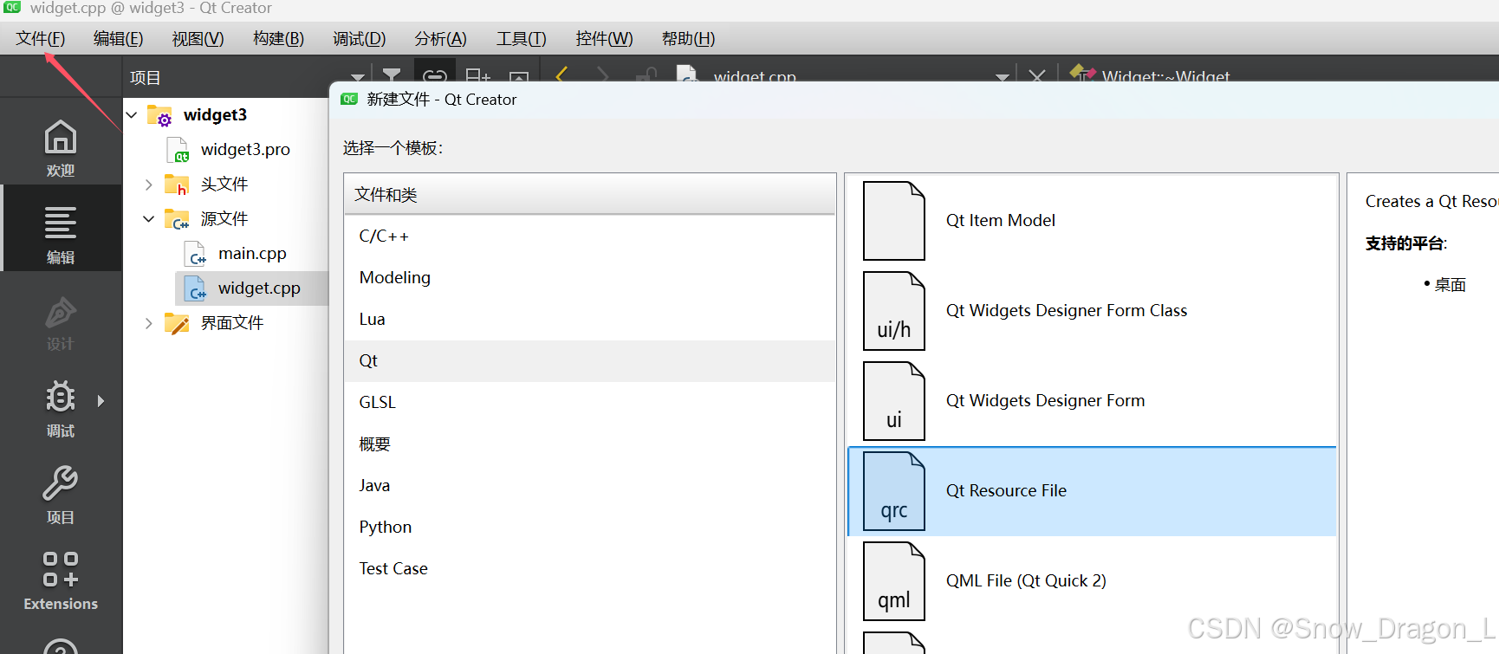Go back with the yellow arrow
Screen dimensions: 1499x654
pyautogui.click(x=561, y=75)
